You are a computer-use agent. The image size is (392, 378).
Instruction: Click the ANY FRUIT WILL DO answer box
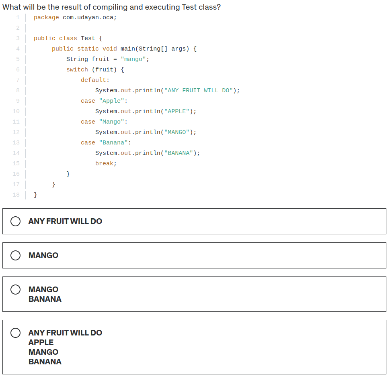coord(194,222)
